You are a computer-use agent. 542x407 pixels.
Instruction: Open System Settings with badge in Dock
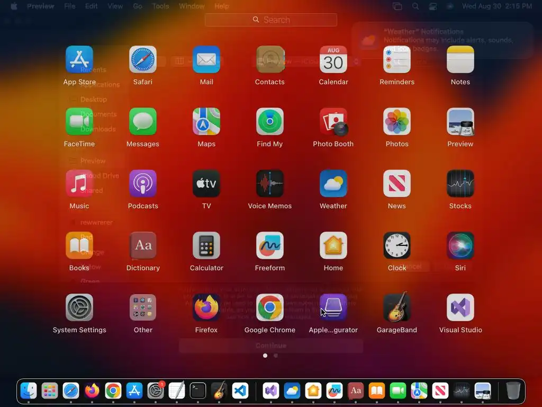156,391
